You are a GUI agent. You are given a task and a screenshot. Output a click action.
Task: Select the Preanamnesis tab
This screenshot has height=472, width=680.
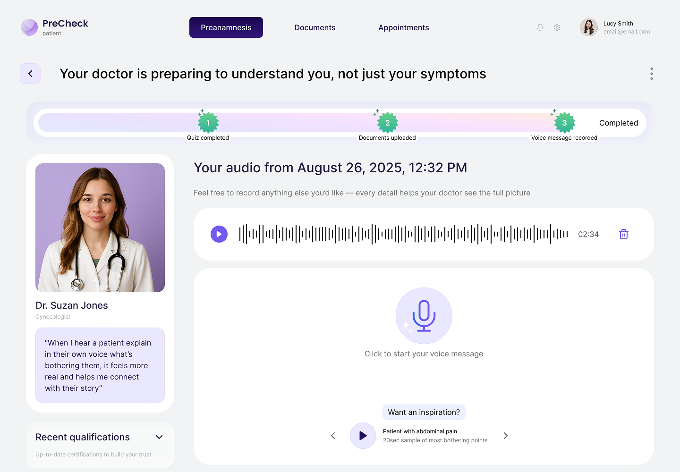point(226,27)
